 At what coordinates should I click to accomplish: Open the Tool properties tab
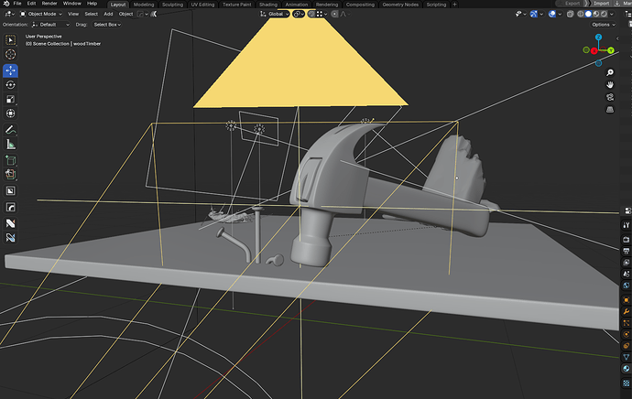(x=626, y=225)
